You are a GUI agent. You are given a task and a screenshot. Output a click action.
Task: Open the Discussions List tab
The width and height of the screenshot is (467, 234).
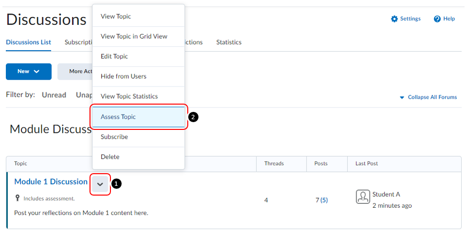[x=28, y=42]
